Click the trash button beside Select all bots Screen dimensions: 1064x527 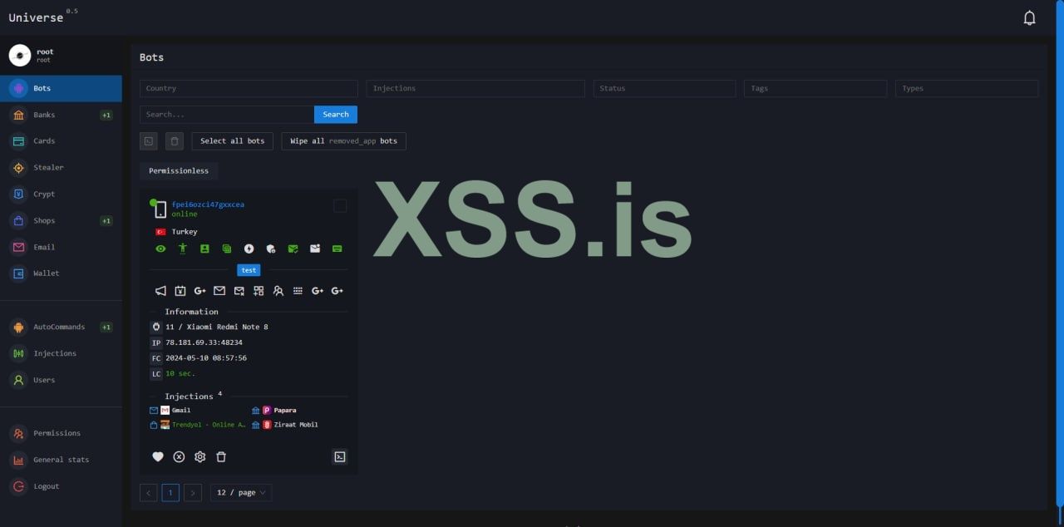(174, 141)
